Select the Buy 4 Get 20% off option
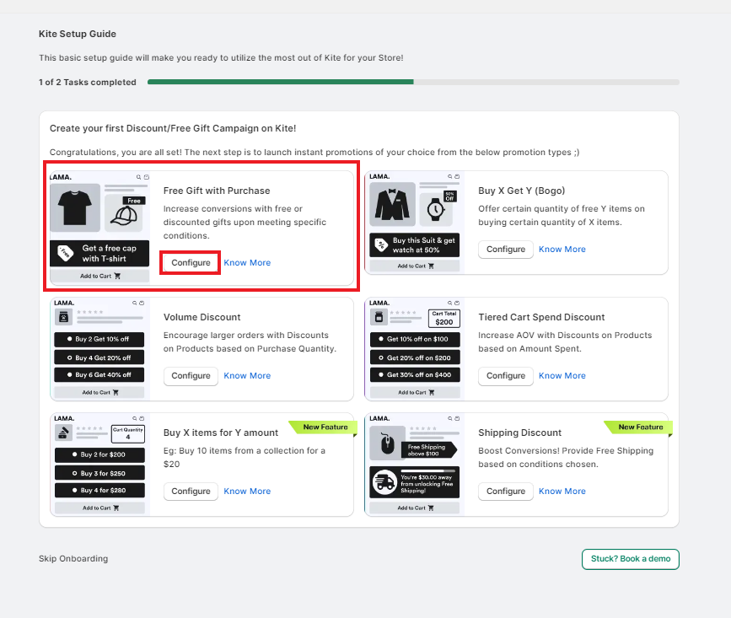 (99, 357)
